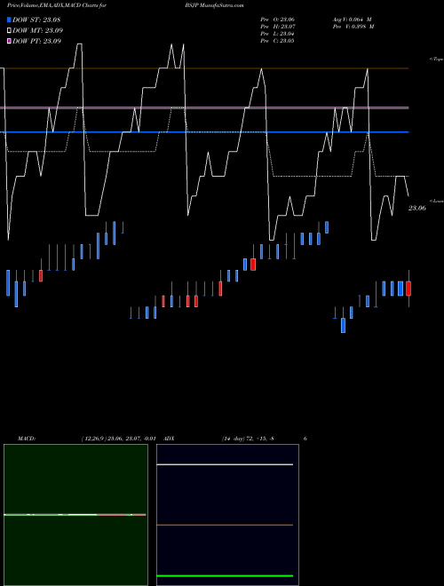Click the last red candlestick at chart's right edge
The height and width of the screenshot is (586, 444).
408,289
